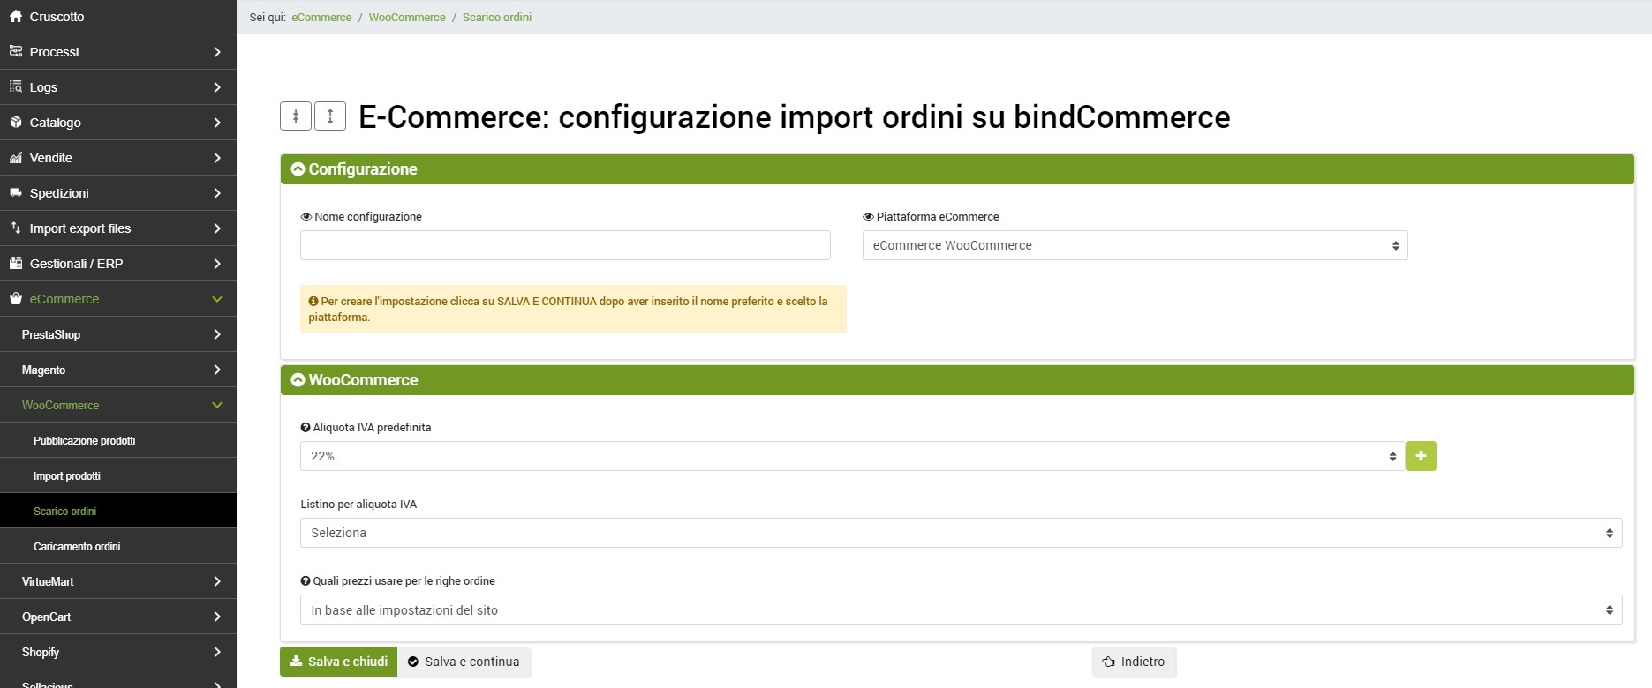Collapse the WooCommerce panel header
Image resolution: width=1652 pixels, height=688 pixels.
click(298, 380)
